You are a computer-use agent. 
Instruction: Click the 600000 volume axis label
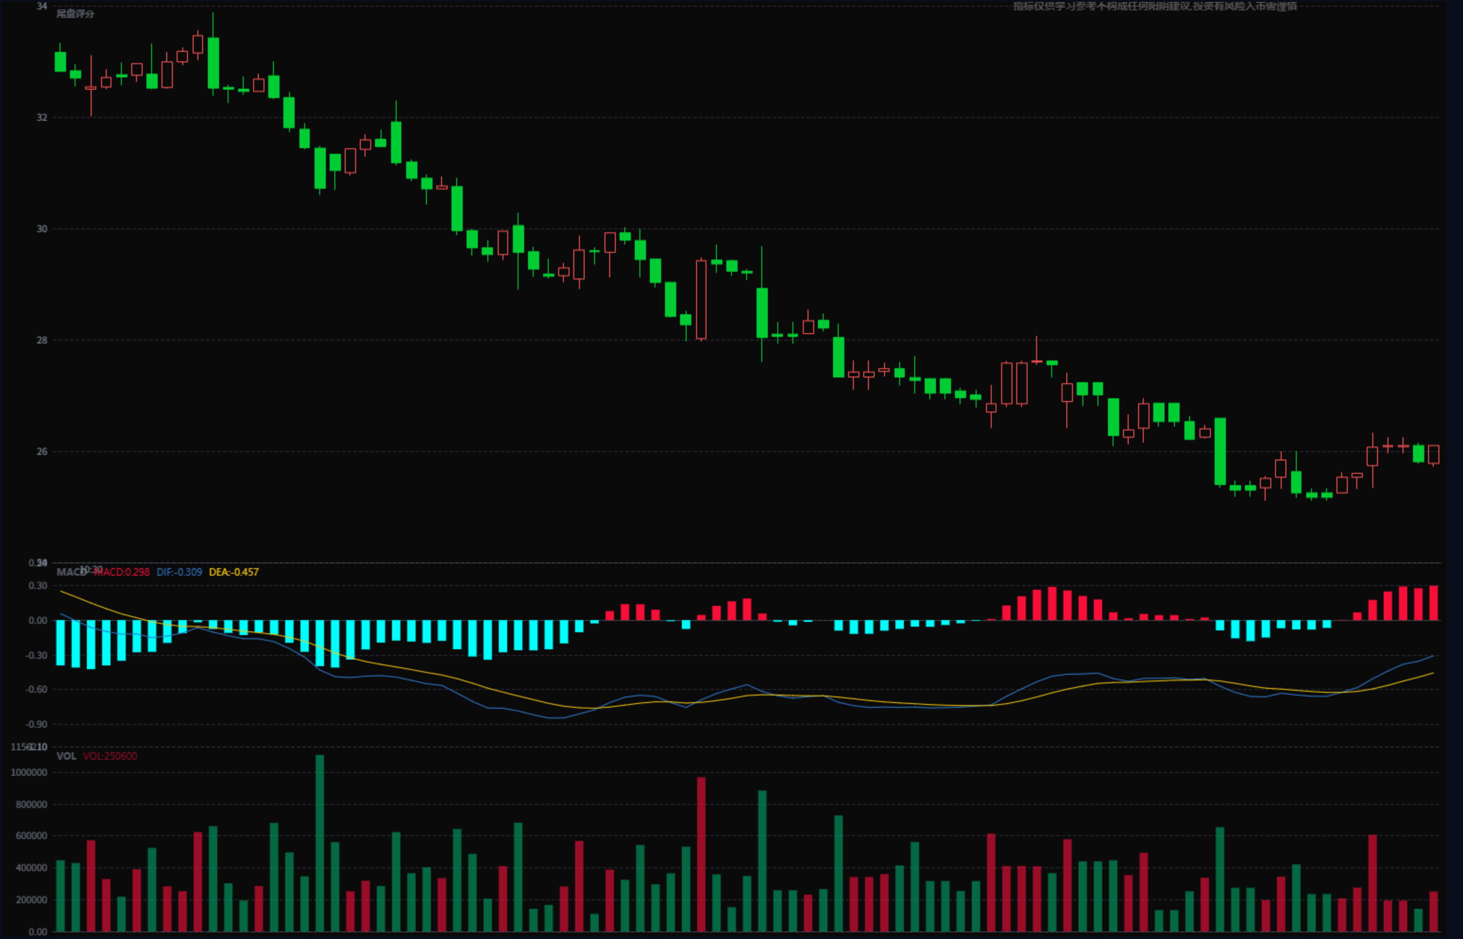(x=32, y=836)
